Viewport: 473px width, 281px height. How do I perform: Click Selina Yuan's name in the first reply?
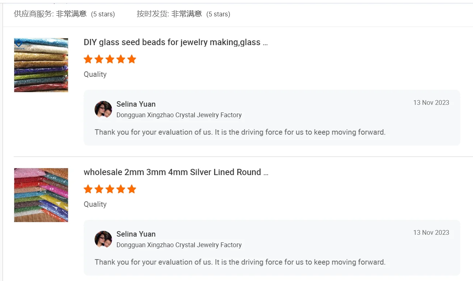(x=136, y=104)
